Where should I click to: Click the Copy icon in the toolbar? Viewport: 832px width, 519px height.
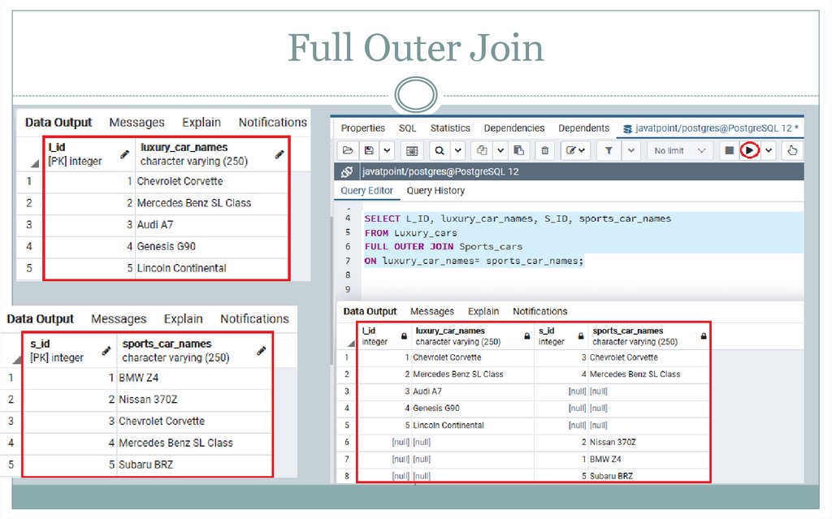[482, 151]
